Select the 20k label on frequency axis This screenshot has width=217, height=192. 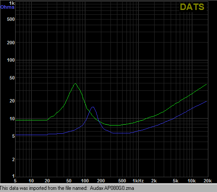click(207, 181)
